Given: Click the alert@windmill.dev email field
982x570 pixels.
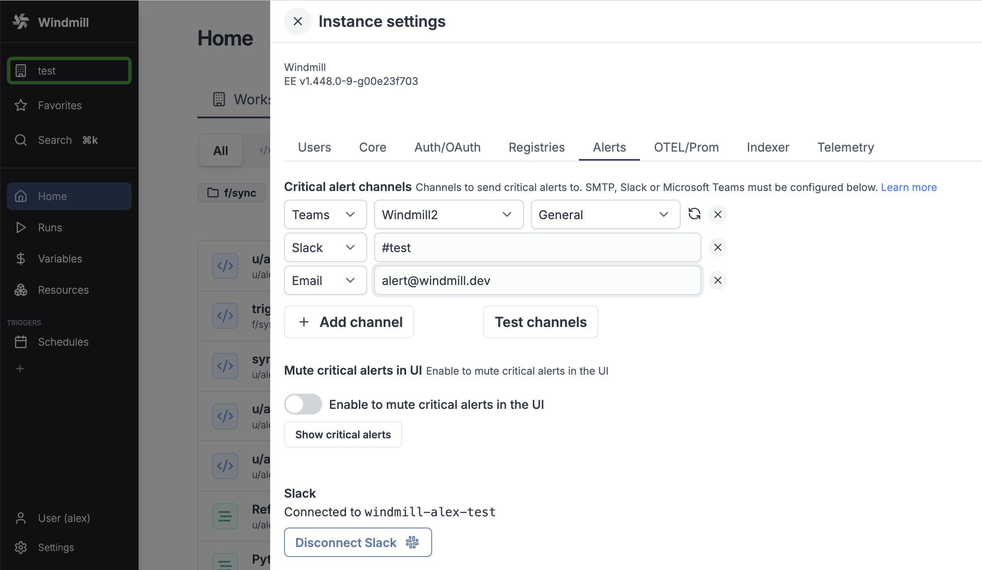Looking at the screenshot, I should [x=537, y=280].
